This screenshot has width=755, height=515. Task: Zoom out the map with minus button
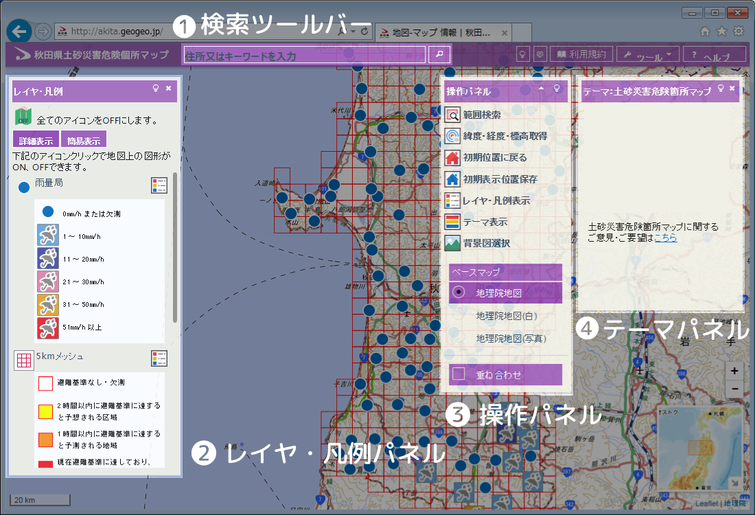[734, 389]
